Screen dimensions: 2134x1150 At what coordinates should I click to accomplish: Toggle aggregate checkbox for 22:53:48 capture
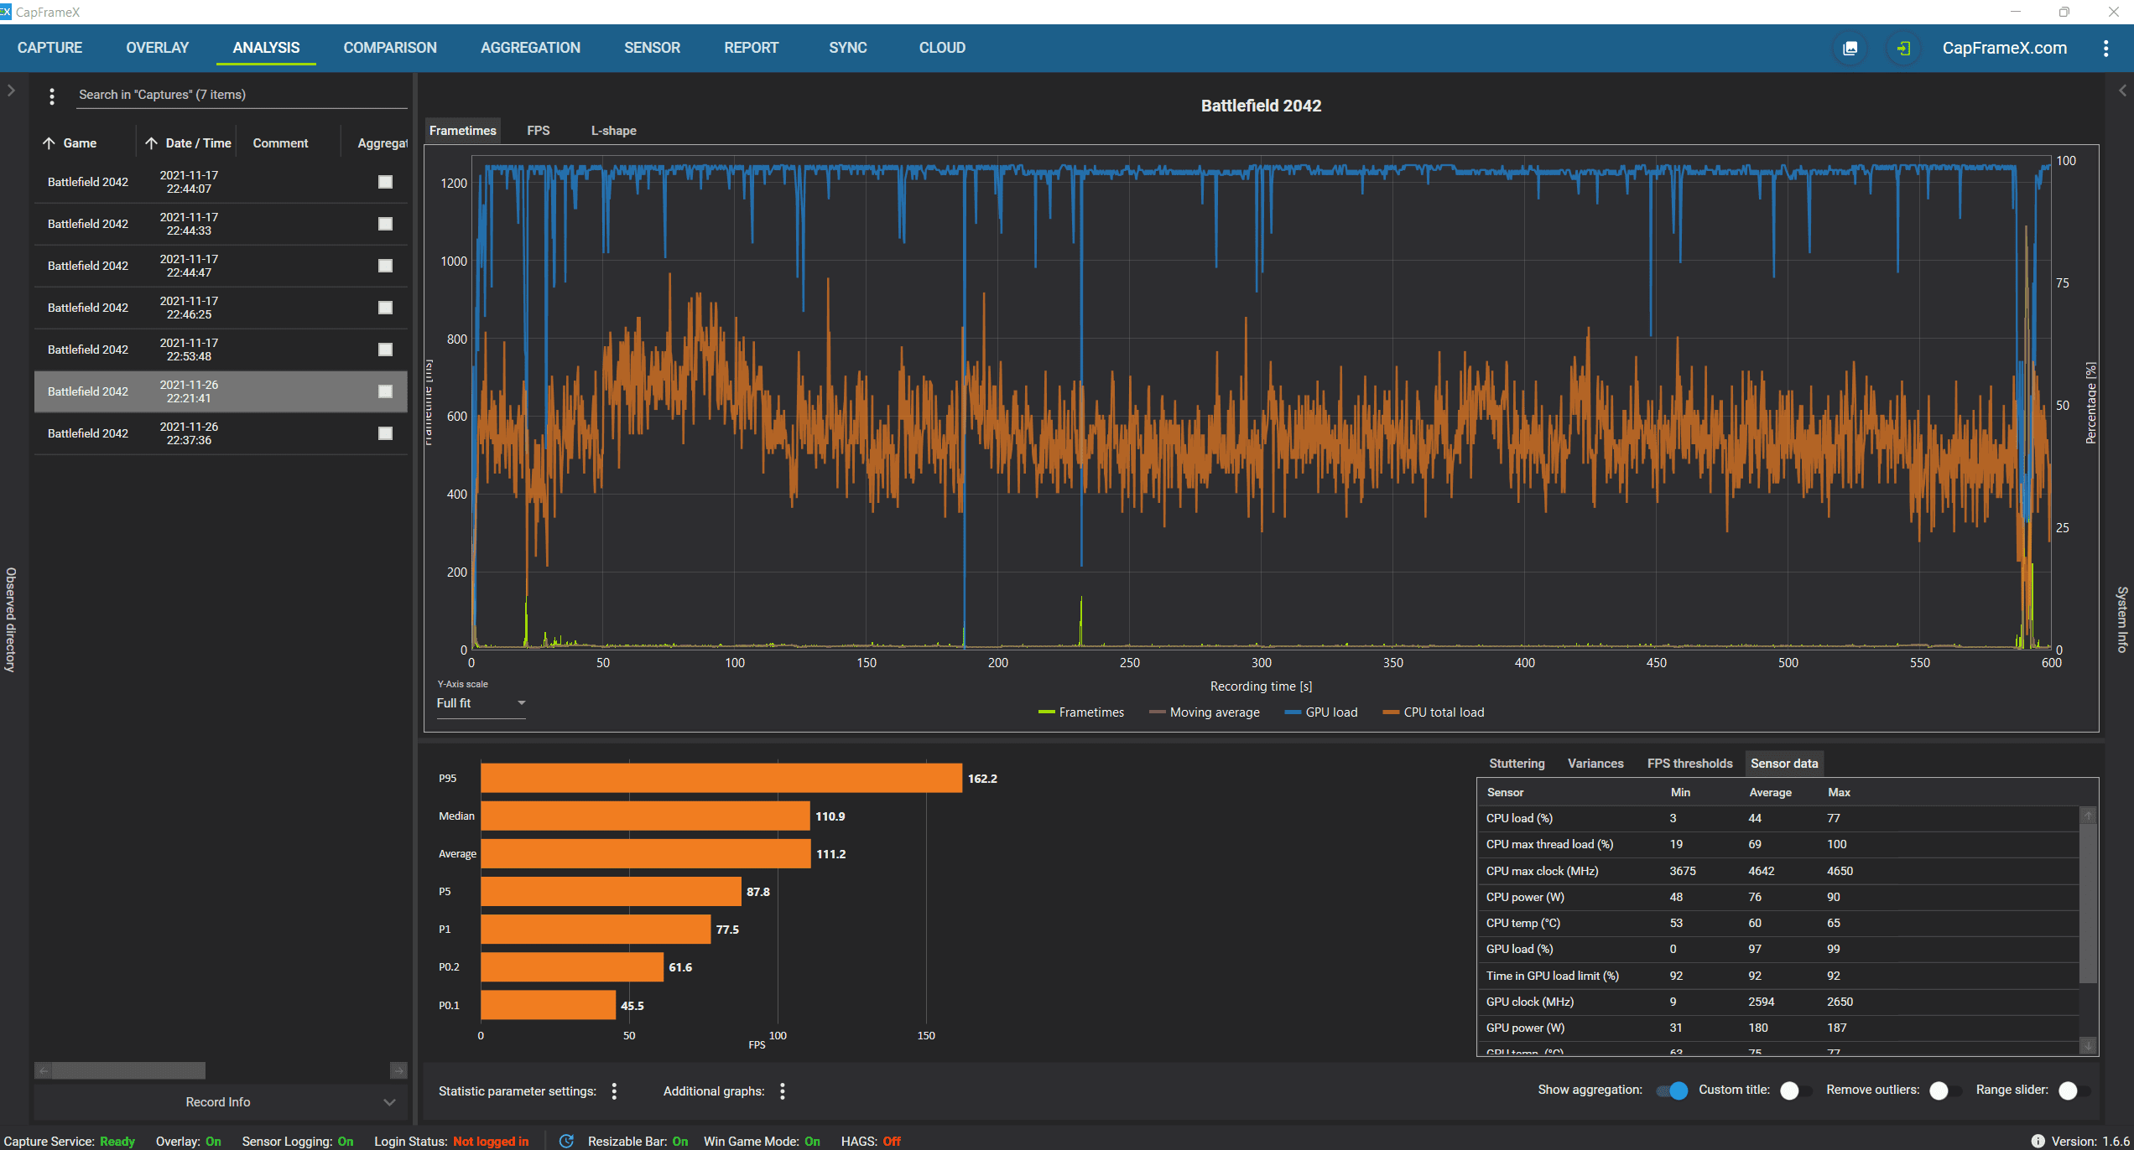[x=385, y=350]
